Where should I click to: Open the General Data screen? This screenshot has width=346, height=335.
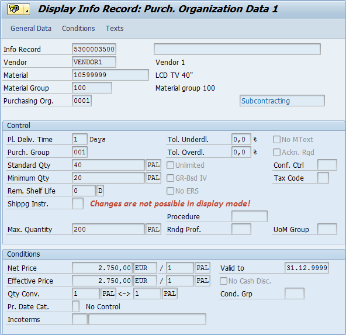(31, 29)
